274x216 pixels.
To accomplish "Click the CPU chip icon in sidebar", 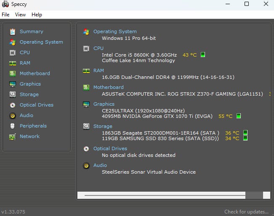I will [x=13, y=52].
